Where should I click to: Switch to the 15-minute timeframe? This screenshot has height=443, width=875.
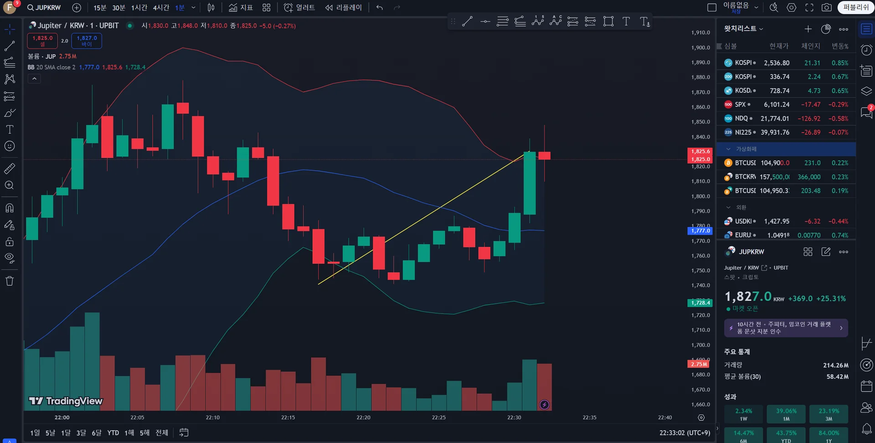coord(100,8)
